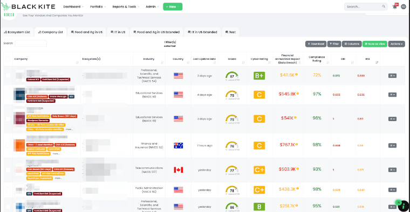Click the info icon beside $545.8K

click(298, 94)
